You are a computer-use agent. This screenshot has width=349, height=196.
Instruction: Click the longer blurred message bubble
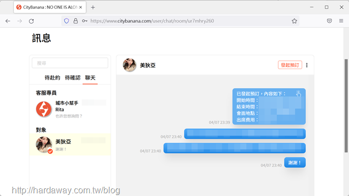234,148
